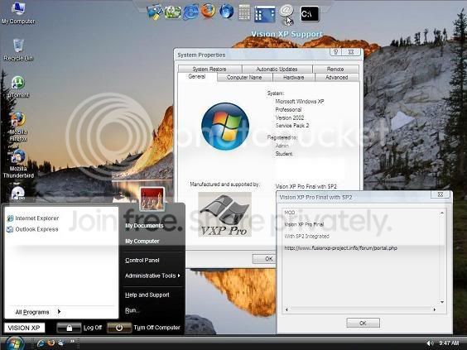Click the VISION XP label in Start menu

coord(24,328)
